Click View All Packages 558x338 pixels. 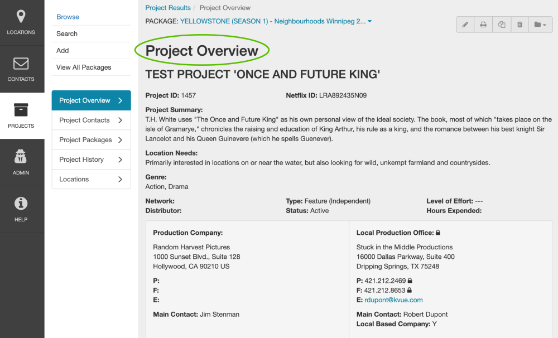click(84, 67)
